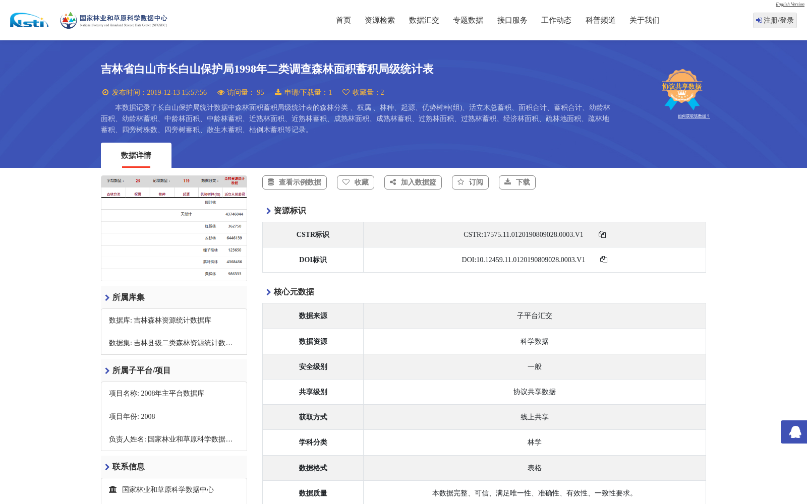The width and height of the screenshot is (807, 504).
Task: Click 项目名称: 2008年主平台数据库 row
Action: 156,393
